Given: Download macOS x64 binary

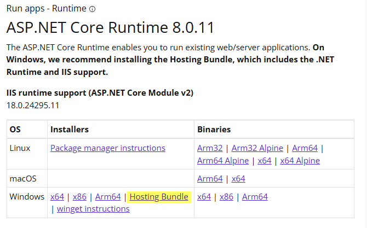Looking at the screenshot, I should (238, 179).
